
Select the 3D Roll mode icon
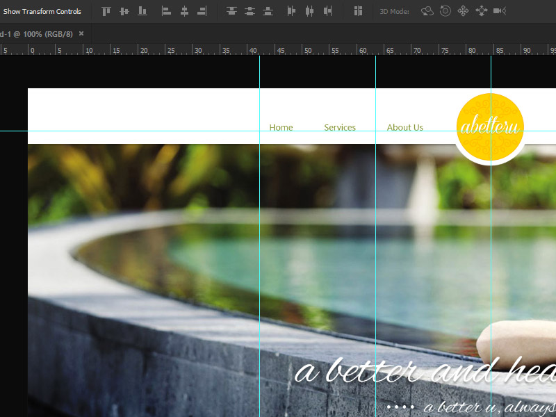(x=445, y=11)
